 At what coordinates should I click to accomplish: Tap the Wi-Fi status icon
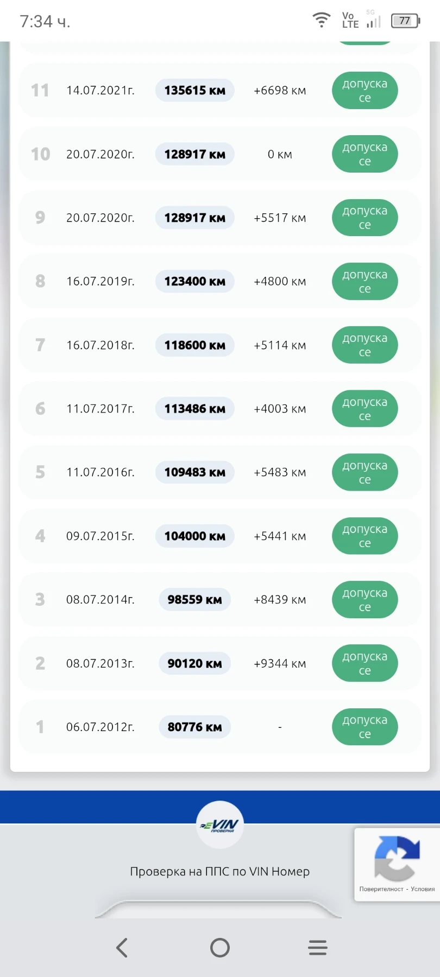[x=322, y=21]
